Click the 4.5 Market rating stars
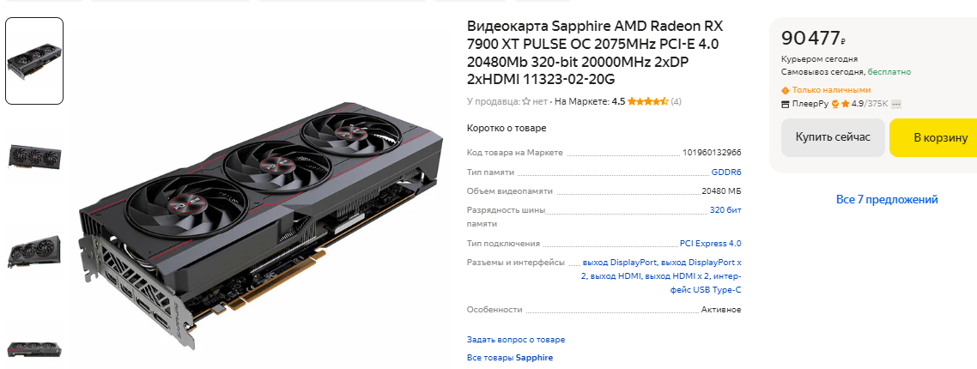This screenshot has height=369, width=977. (648, 101)
